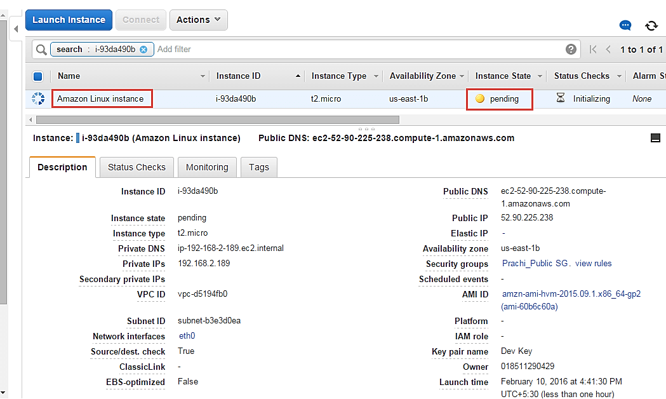Go to the previous results page
Screen dimensions: 666x399
coord(608,50)
